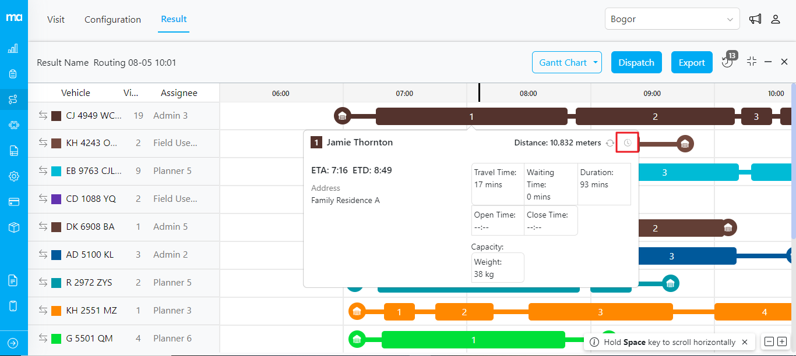Switch to the Configuration tab
The height and width of the screenshot is (356, 796).
(x=112, y=19)
